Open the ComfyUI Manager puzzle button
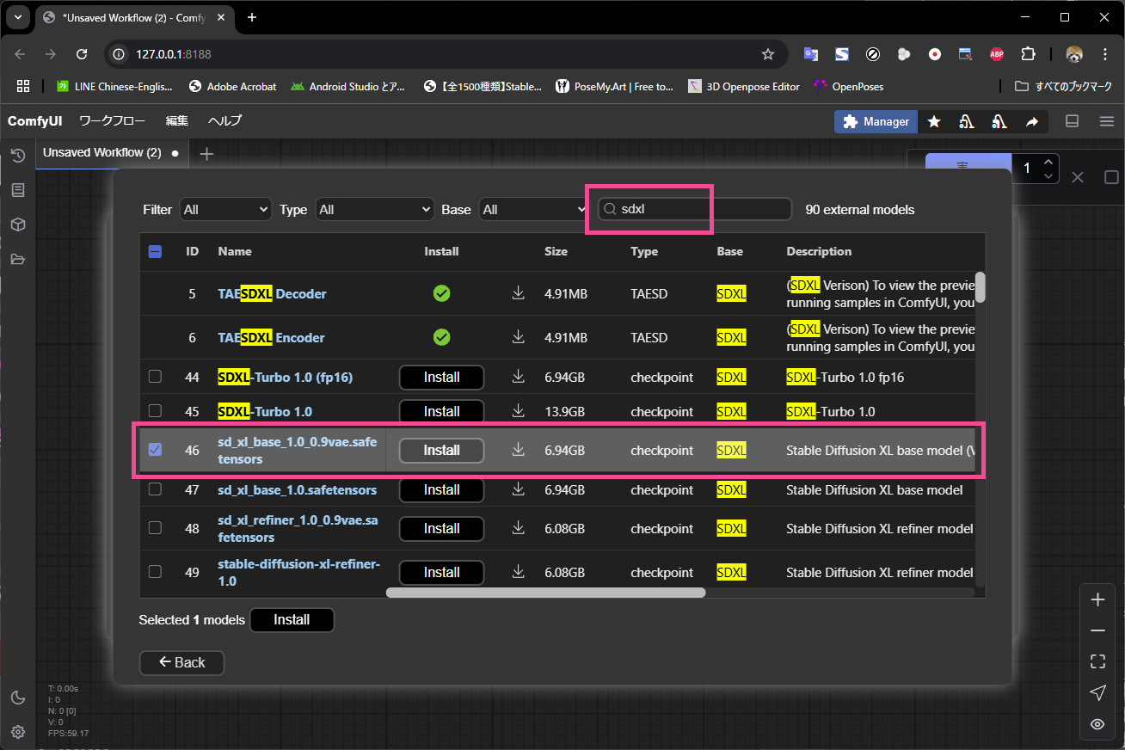 coord(876,122)
